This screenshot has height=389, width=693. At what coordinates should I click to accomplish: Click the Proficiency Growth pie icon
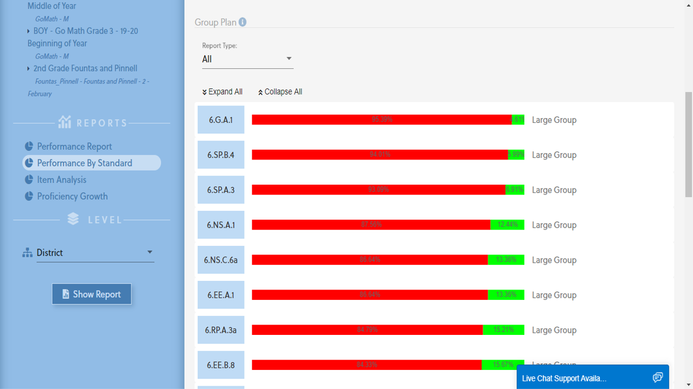pos(29,196)
